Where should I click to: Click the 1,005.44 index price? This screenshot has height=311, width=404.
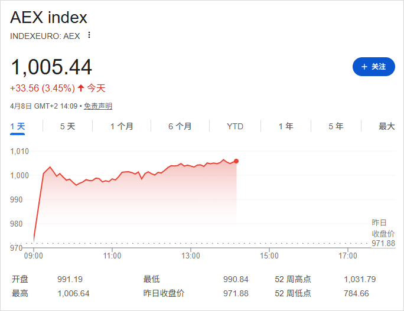(x=51, y=67)
